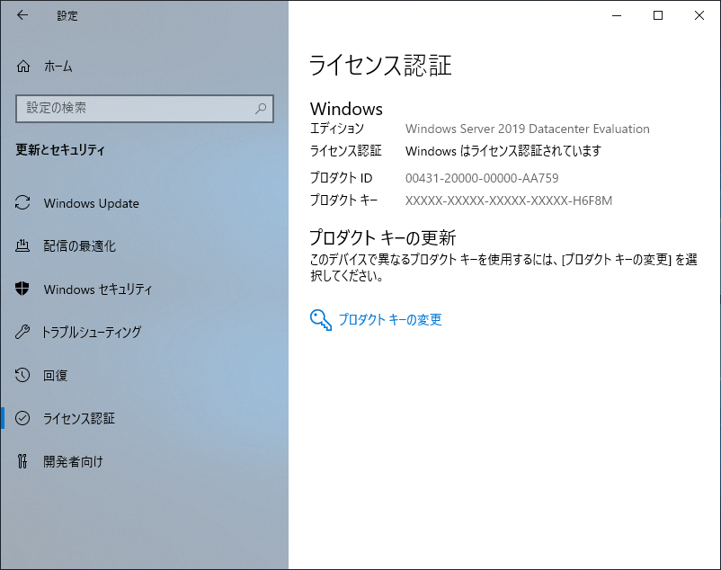The height and width of the screenshot is (570, 721).
Task: Click the Windows セキュリティ shield icon
Action: (x=22, y=289)
